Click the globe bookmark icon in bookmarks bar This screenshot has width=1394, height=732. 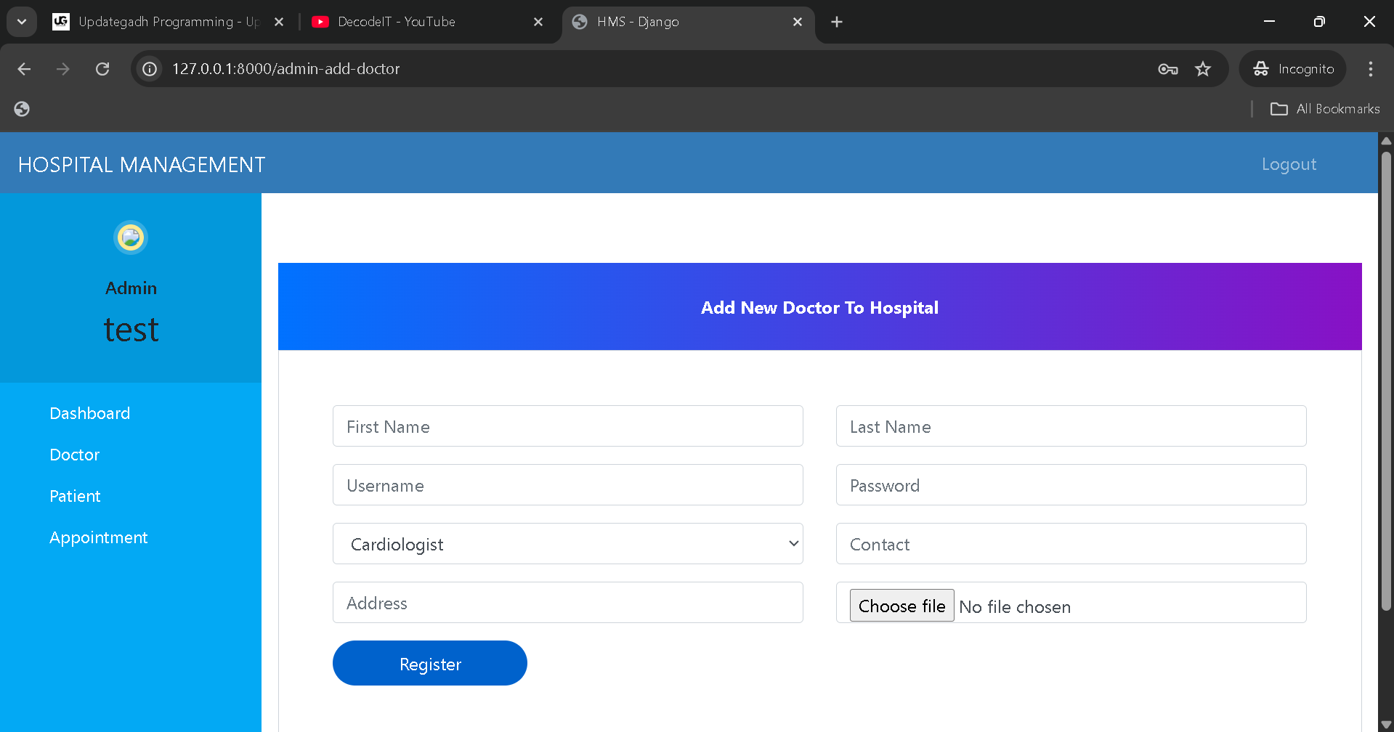point(22,109)
